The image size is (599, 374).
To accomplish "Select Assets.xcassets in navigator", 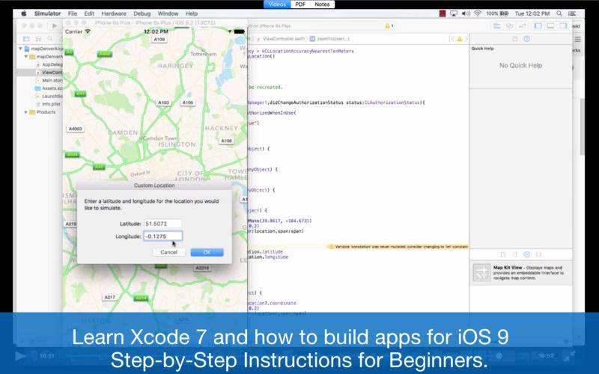I will click(49, 88).
